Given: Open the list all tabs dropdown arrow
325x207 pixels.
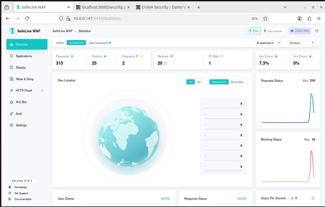Looking at the screenshot, I should [285, 7].
